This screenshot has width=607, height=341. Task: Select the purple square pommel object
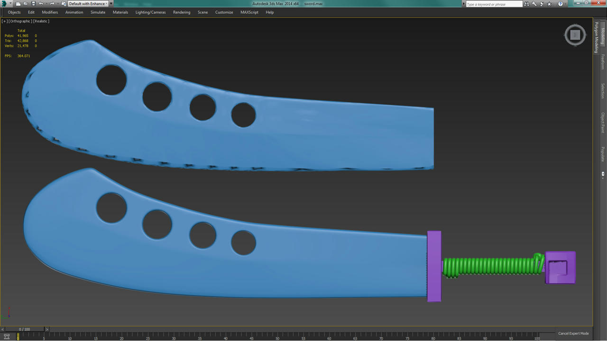(561, 268)
